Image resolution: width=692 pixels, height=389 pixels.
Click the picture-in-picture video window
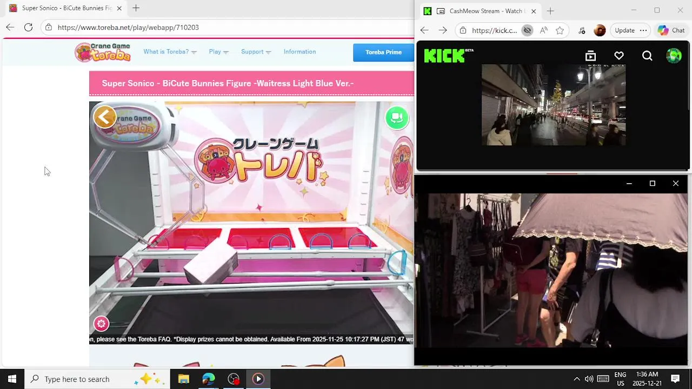coord(551,270)
